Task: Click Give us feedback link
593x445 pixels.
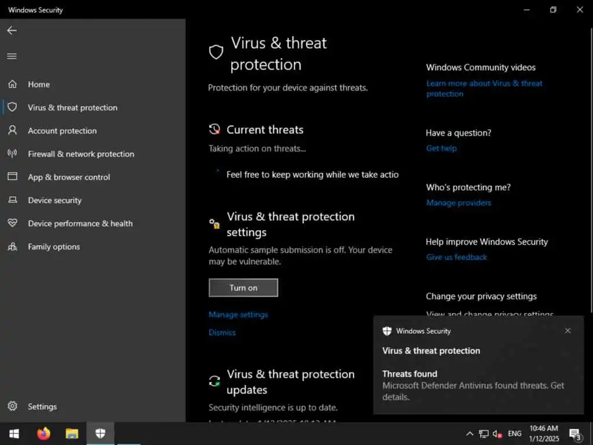Action: pos(456,257)
